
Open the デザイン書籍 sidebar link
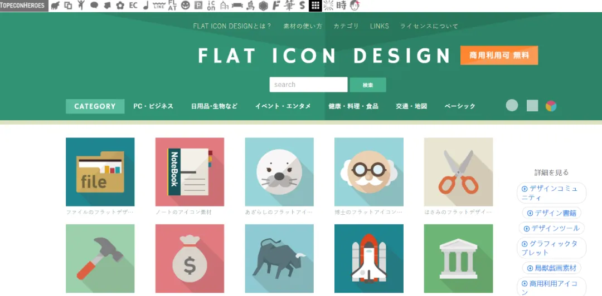[551, 213]
